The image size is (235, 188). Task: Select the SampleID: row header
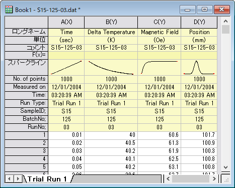point(27,111)
